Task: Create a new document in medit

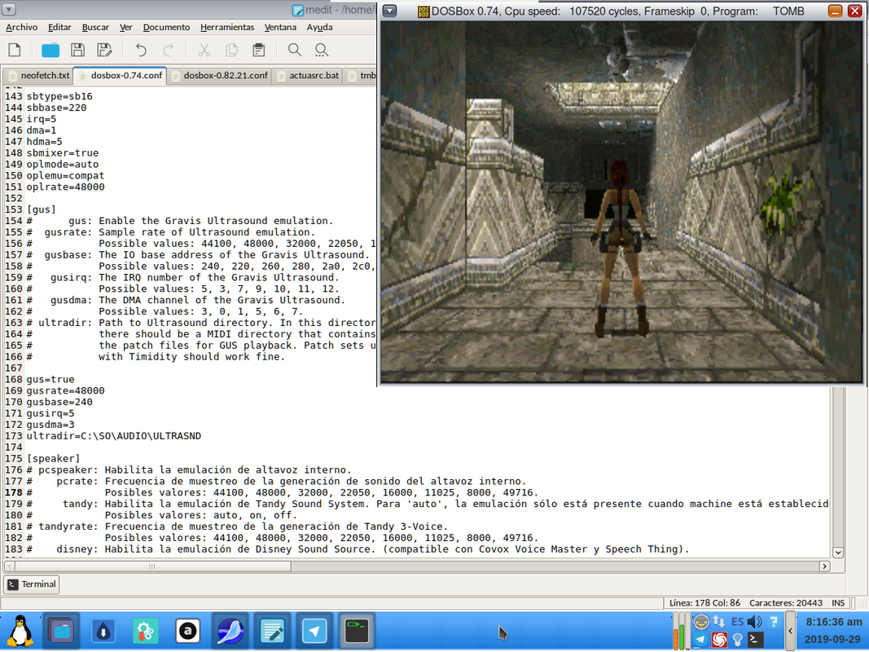Action: click(15, 51)
